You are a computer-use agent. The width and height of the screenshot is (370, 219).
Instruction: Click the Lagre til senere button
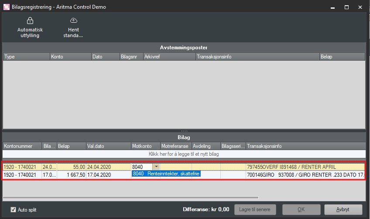[x=254, y=209]
